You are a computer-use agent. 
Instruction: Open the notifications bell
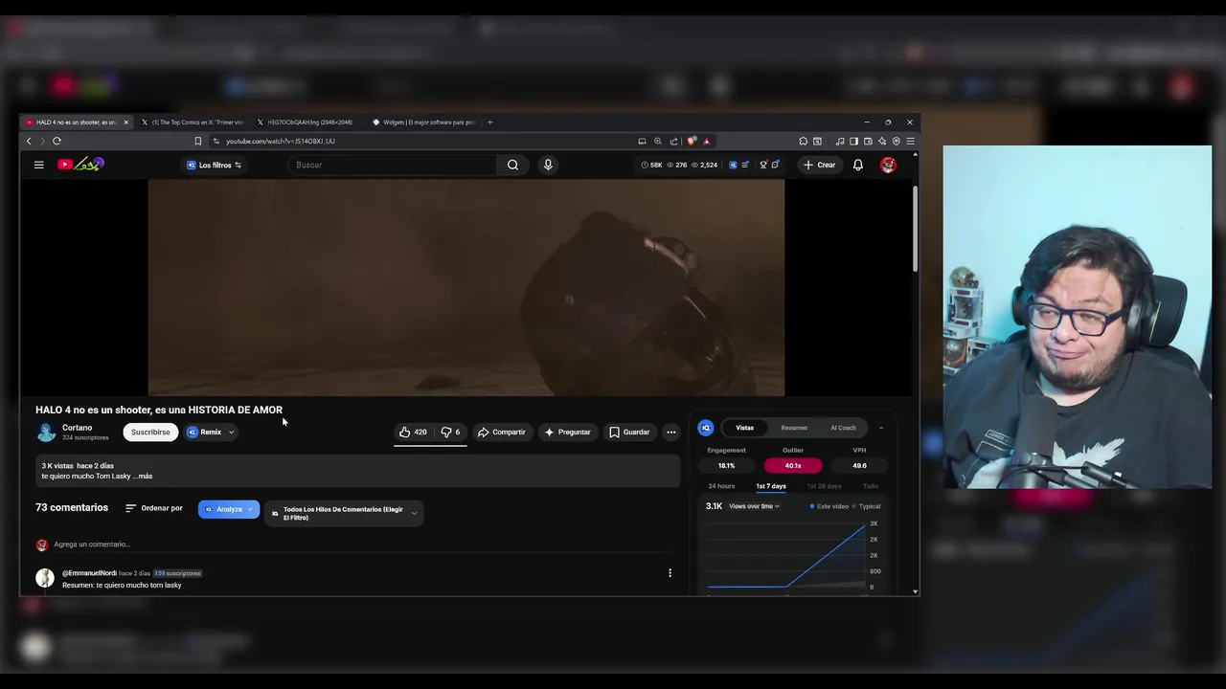858,165
